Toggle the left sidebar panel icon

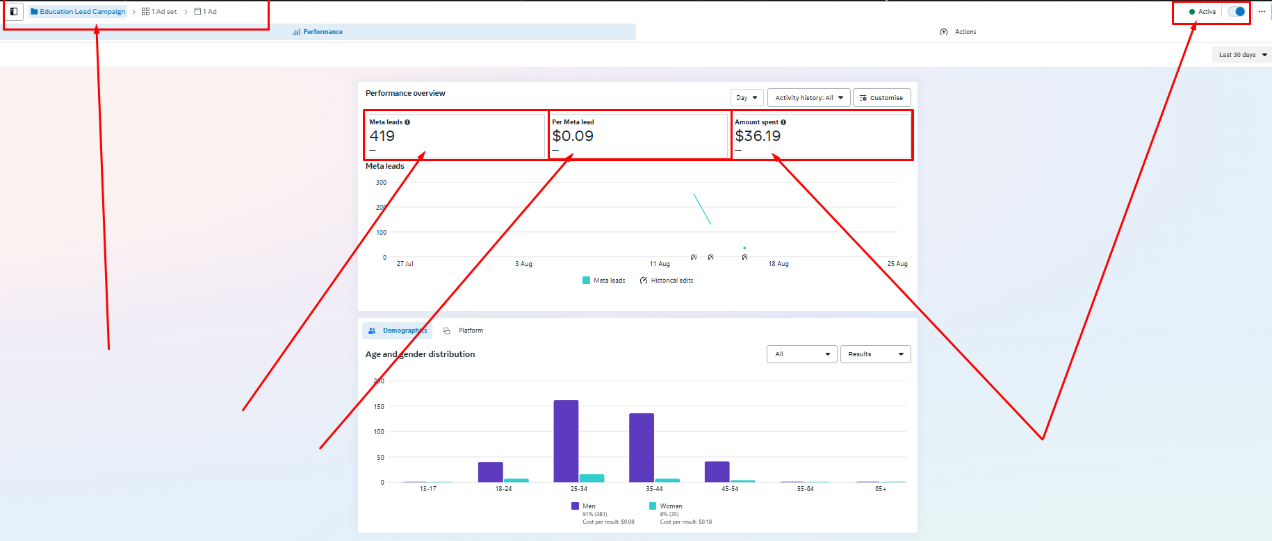coord(14,12)
